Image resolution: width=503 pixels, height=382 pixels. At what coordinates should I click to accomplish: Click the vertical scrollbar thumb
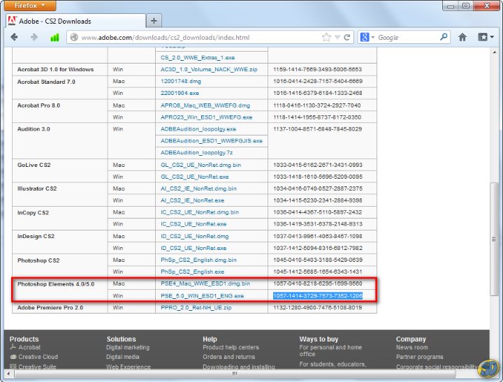click(x=494, y=240)
